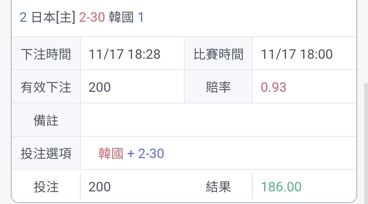Click the bet time value 11/17 18:28
This screenshot has width=368, height=204.
pos(124,54)
